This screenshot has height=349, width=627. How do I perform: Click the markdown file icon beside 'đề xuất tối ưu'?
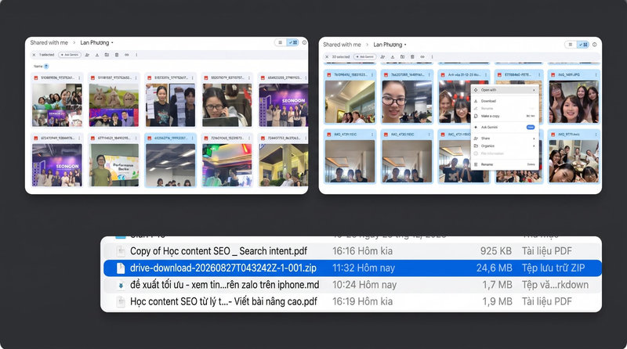(x=121, y=285)
